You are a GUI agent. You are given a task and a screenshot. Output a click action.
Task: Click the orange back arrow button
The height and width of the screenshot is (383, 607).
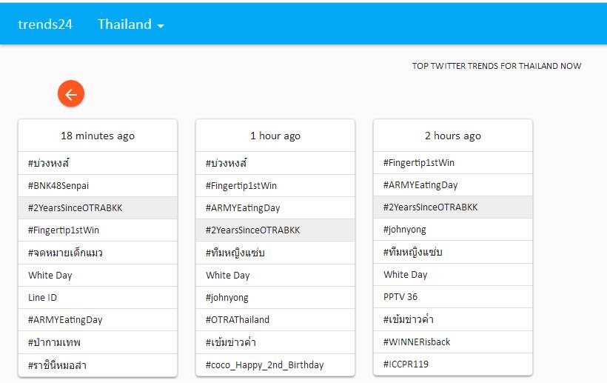71,94
